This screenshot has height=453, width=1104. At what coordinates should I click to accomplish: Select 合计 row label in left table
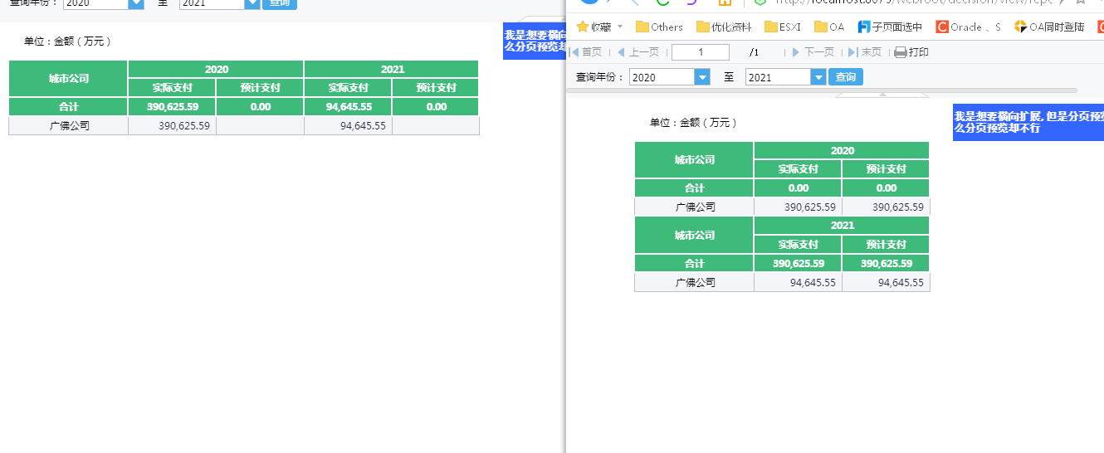click(x=68, y=107)
